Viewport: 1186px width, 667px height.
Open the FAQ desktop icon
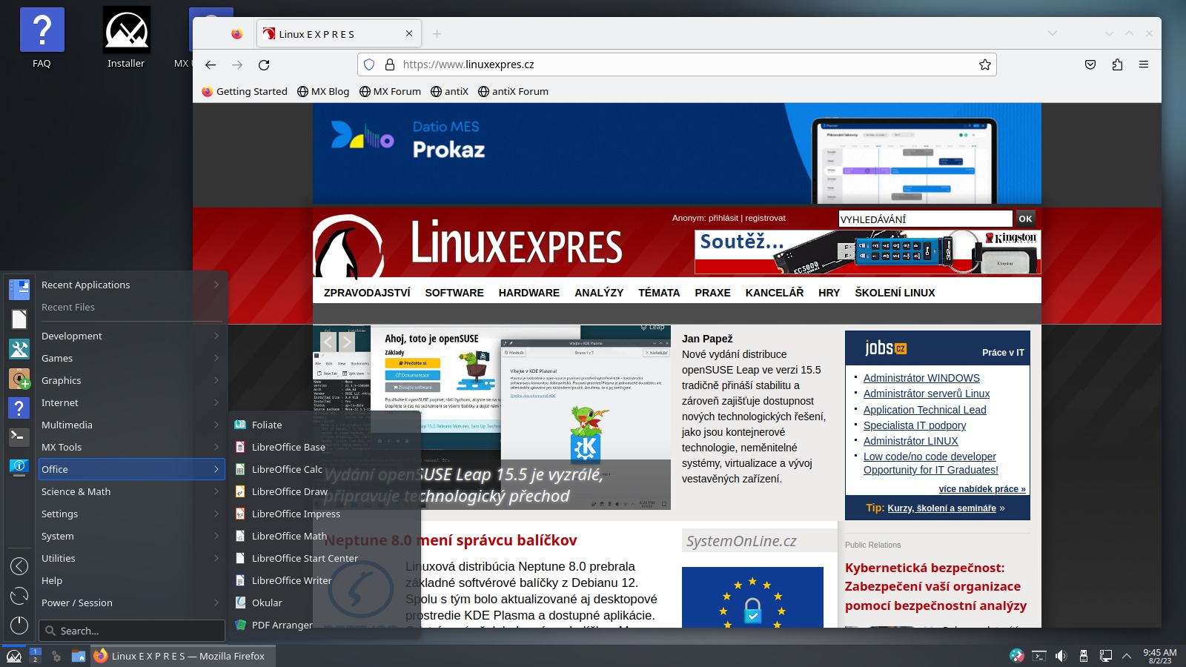(42, 39)
